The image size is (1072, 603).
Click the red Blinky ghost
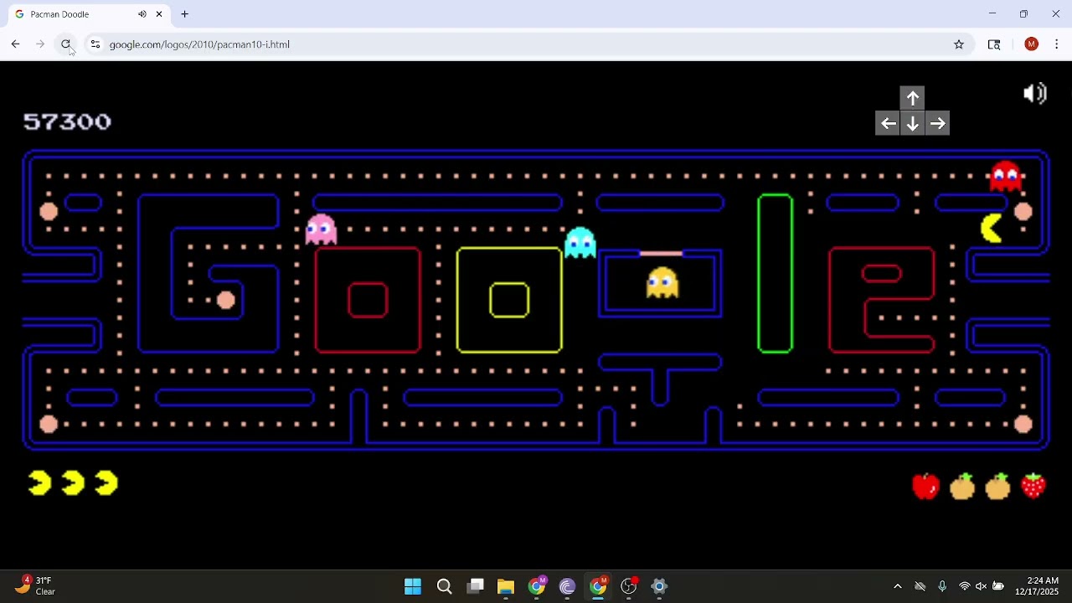(x=1006, y=176)
